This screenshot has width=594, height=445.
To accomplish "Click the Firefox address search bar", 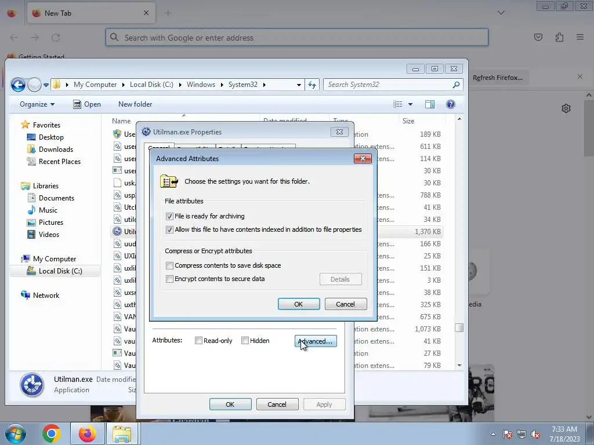I will (297, 38).
